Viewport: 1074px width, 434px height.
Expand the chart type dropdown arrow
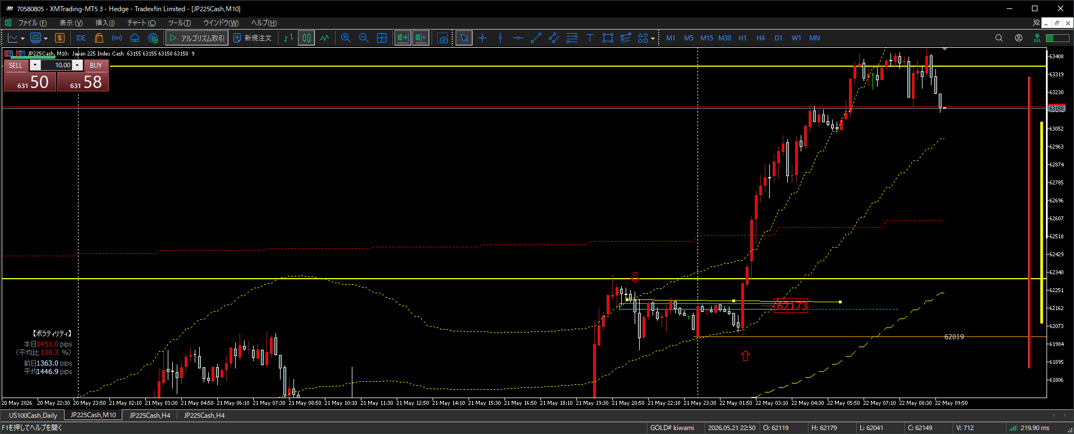tap(22, 38)
